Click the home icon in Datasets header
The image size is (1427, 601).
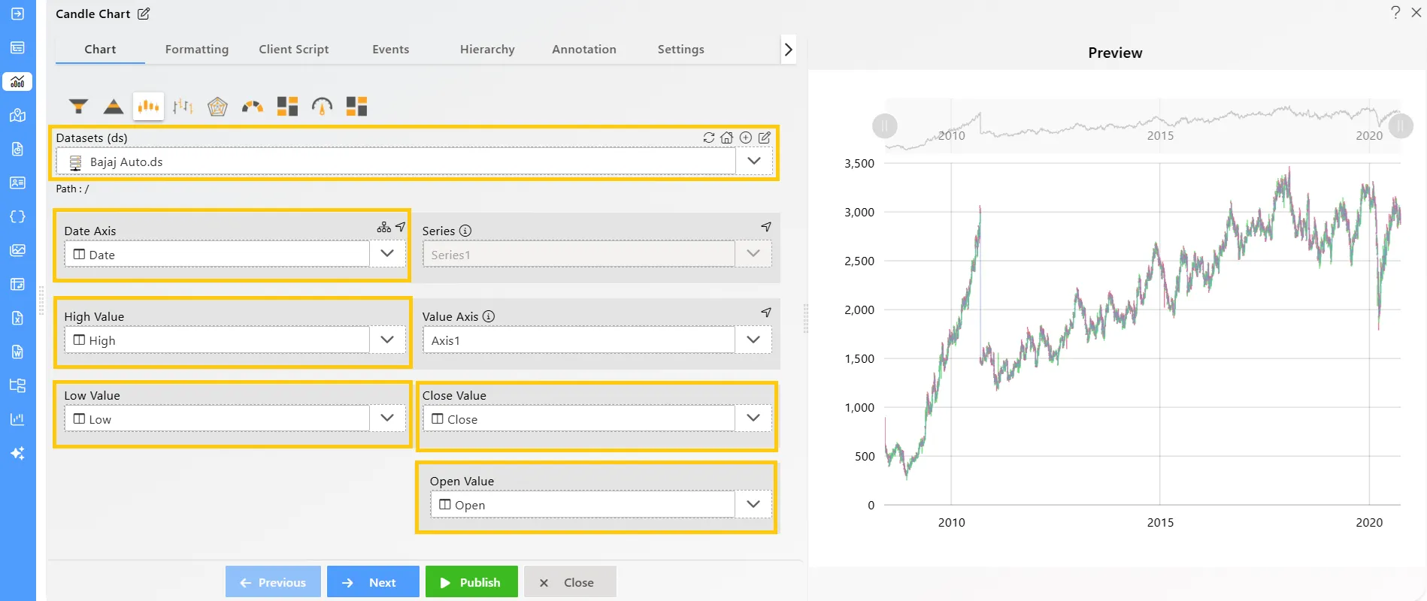click(727, 137)
